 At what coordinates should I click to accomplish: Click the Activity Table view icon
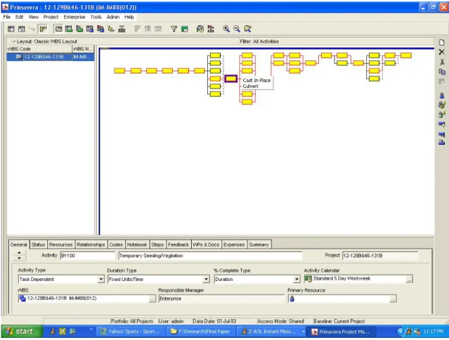coord(11,29)
